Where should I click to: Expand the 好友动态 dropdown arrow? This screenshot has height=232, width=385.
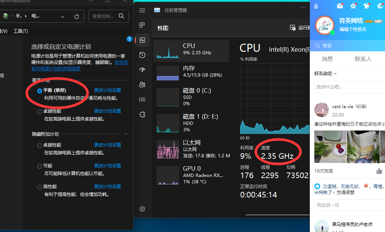335,74
